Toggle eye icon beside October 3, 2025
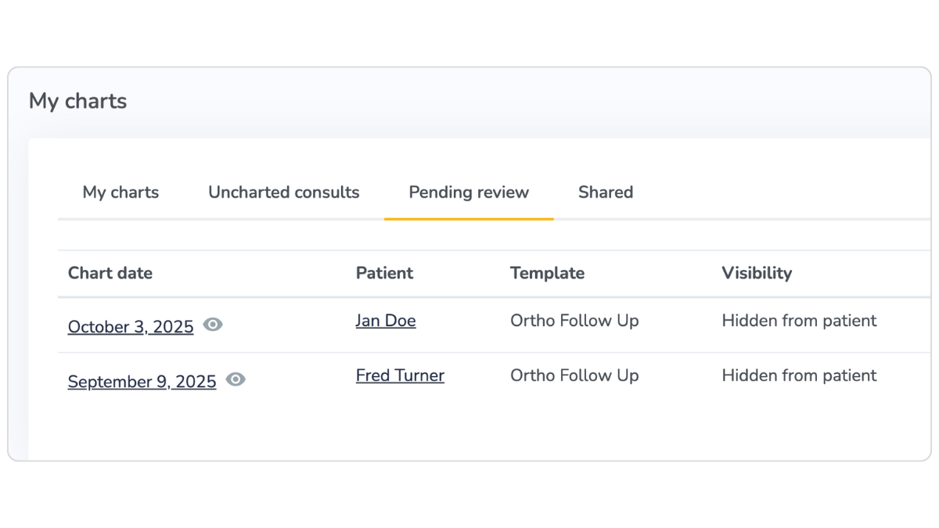The width and height of the screenshot is (939, 528). click(213, 325)
